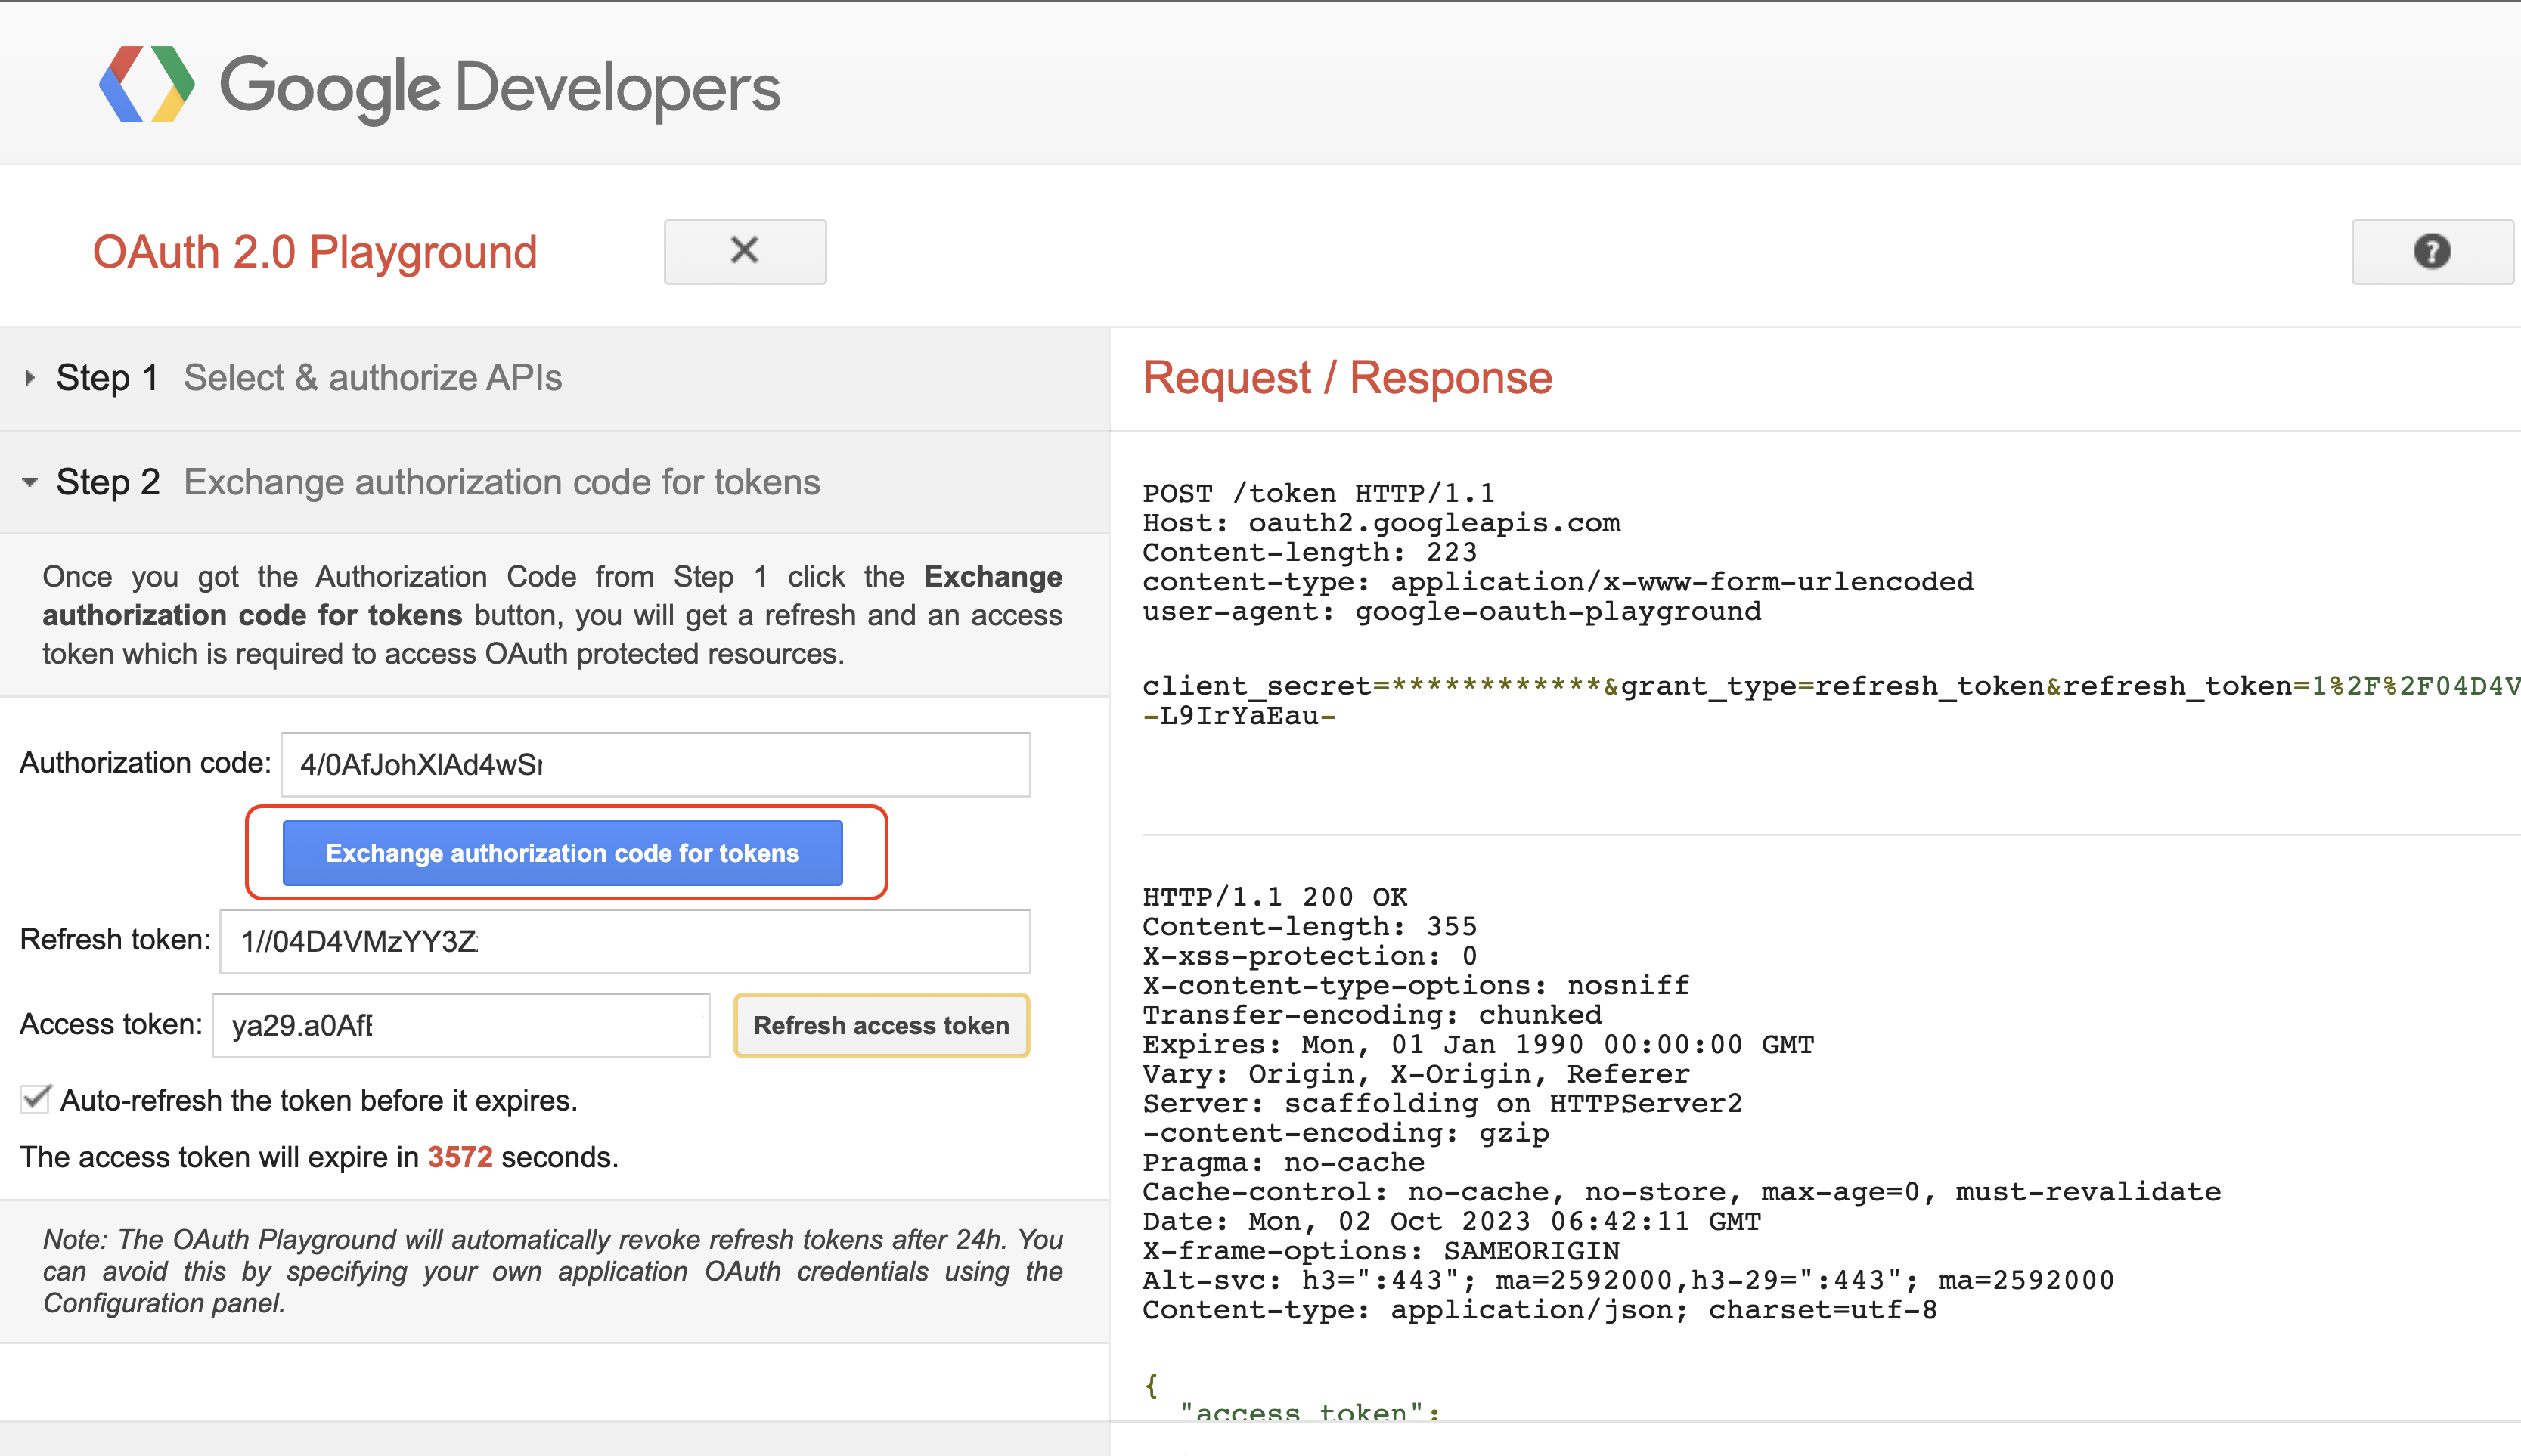
Task: Click the POST /token request line
Action: click(x=1318, y=493)
